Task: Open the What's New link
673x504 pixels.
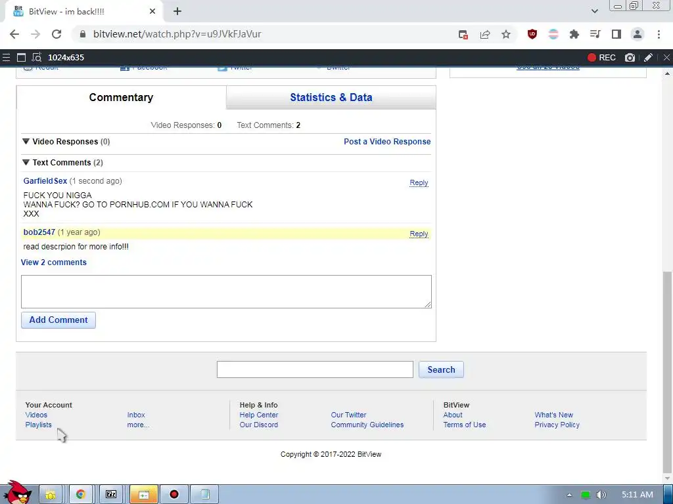Action: [553, 415]
